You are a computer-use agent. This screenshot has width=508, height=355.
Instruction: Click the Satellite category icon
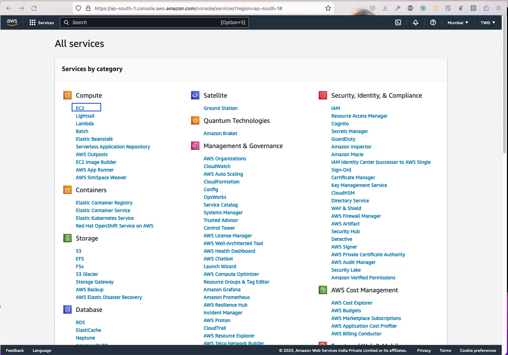[195, 95]
